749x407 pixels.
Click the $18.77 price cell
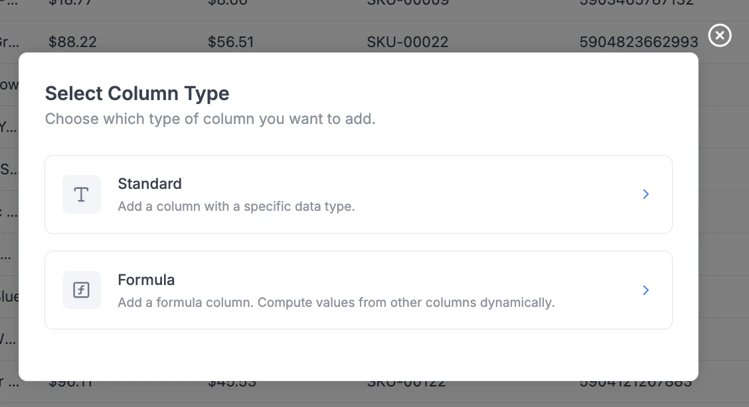tap(72, 3)
